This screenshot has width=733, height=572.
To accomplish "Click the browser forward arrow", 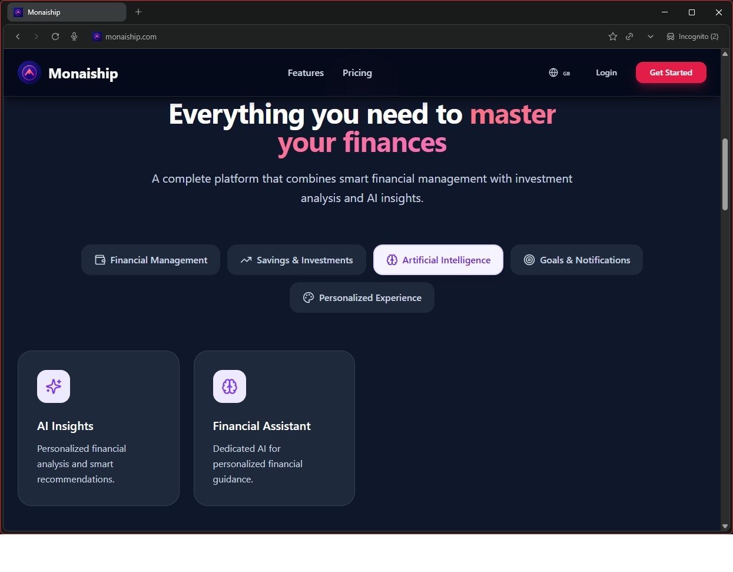I will [36, 37].
